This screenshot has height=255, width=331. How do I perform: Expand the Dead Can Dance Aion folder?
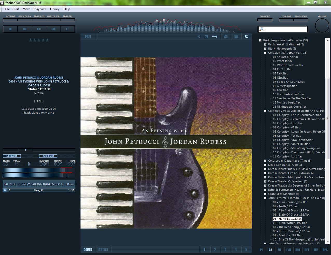(x=265, y=165)
